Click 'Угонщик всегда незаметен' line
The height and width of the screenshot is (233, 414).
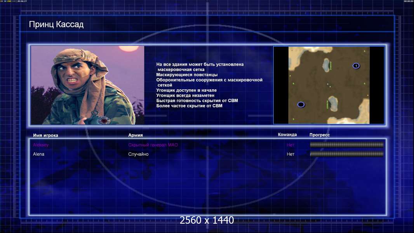coord(185,95)
